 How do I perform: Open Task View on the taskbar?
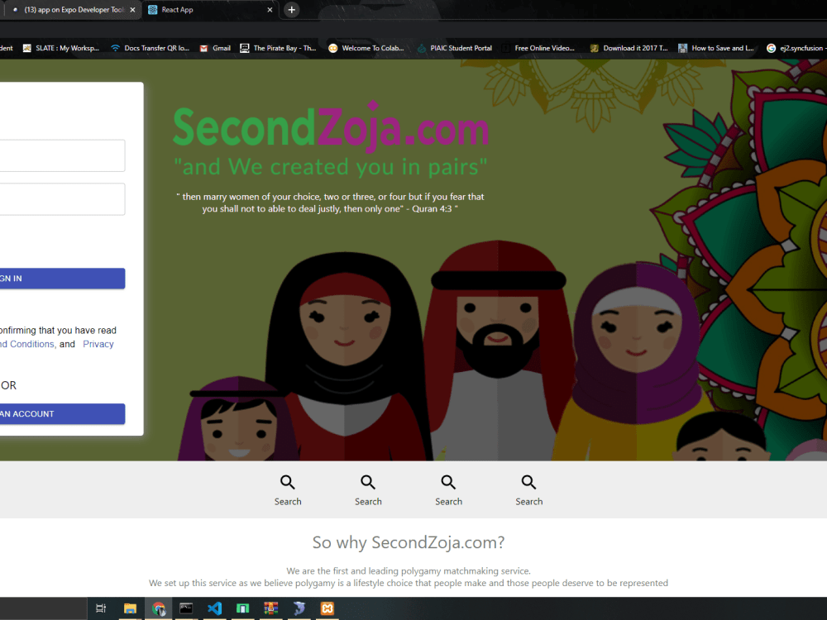point(101,608)
